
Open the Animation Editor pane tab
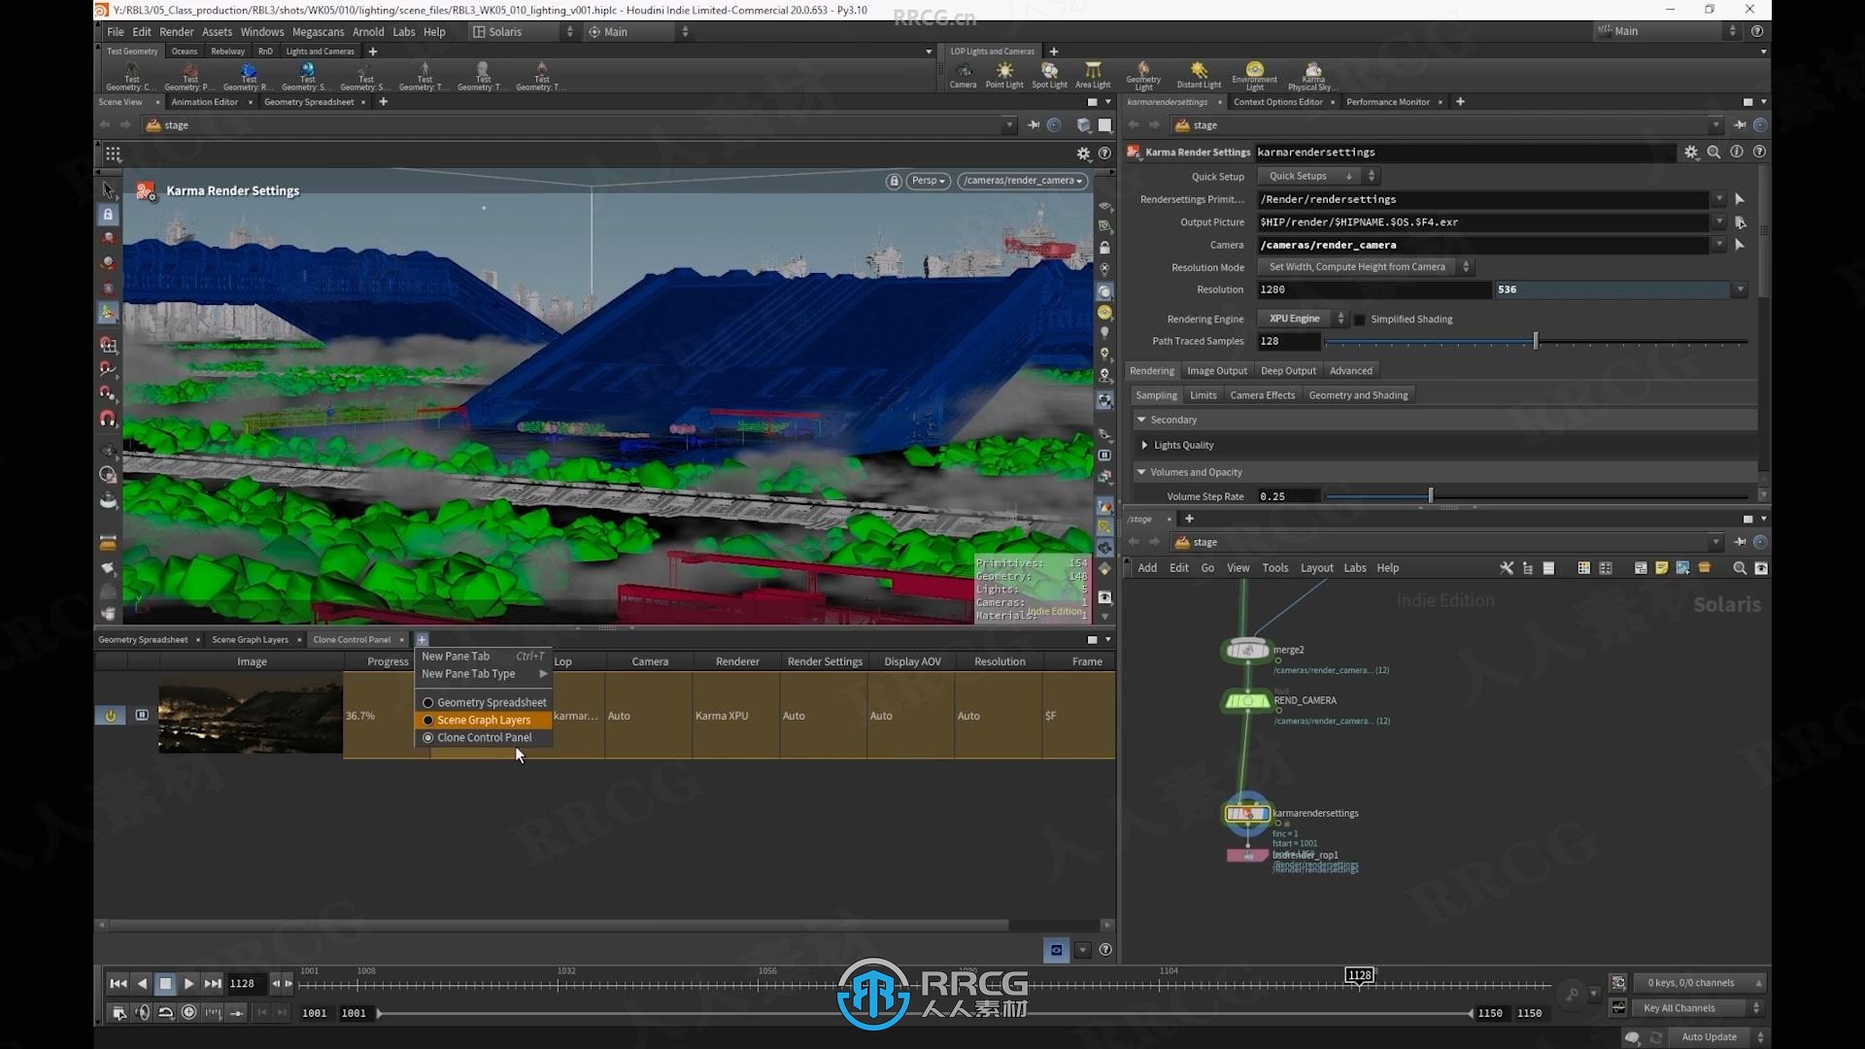point(205,102)
